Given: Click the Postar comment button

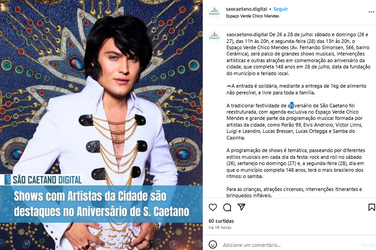Looking at the screenshot, I should click(368, 245).
